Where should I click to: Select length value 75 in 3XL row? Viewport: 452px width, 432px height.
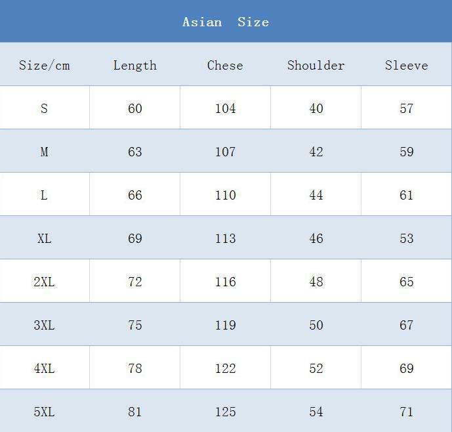point(134,325)
